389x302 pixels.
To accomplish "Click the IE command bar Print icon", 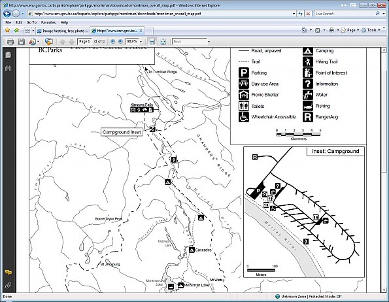I will point(331,30).
